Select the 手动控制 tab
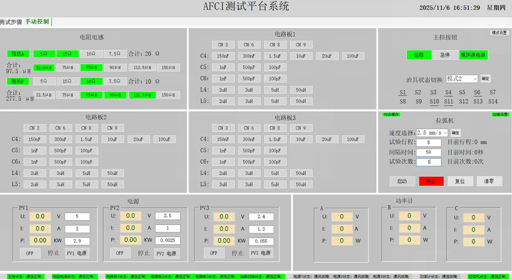This screenshot has width=512, height=280. point(37,22)
